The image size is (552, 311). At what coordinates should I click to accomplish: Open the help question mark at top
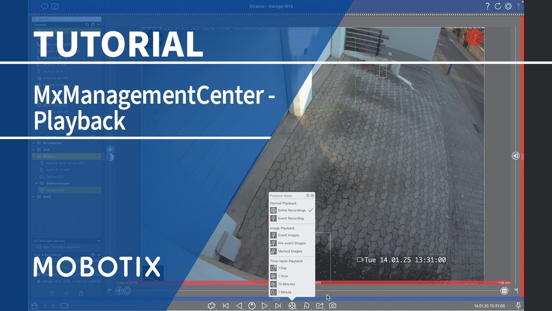click(487, 6)
